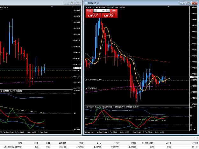
Task: Click the Commission column header
Action: point(148,143)
